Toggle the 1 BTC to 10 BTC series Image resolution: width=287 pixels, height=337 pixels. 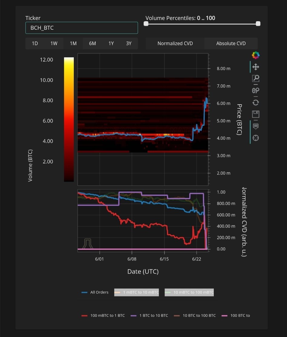(149, 315)
